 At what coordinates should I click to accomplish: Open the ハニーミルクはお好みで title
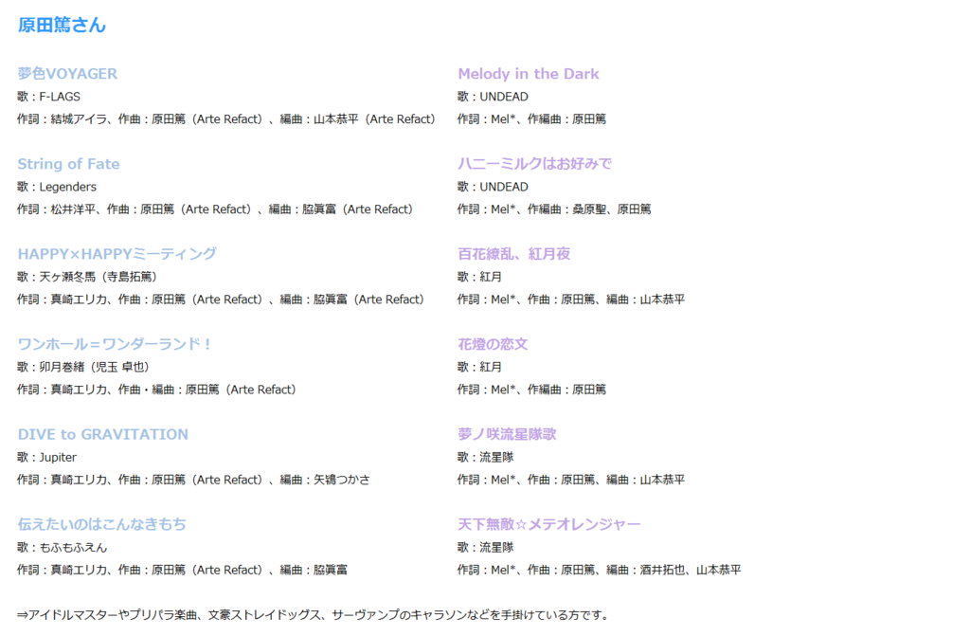point(534,164)
